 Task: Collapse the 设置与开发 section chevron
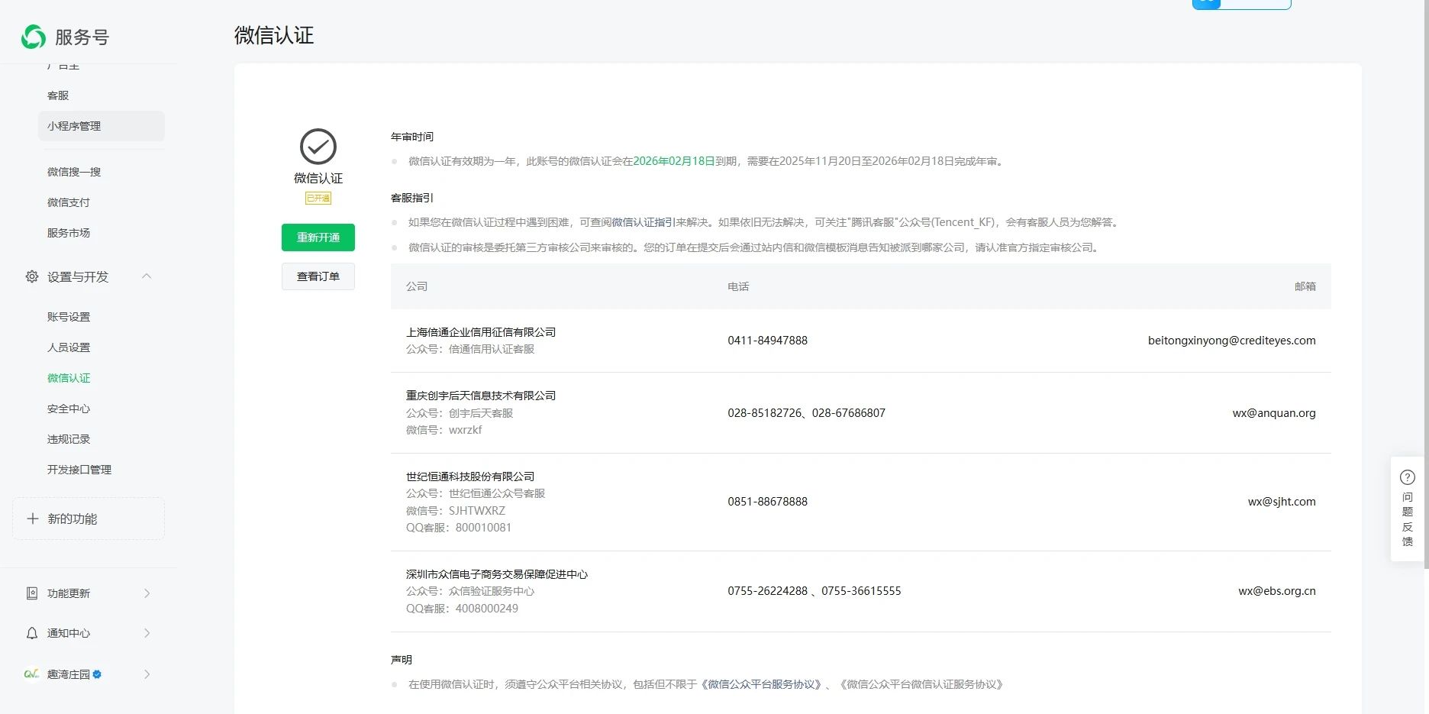[147, 276]
